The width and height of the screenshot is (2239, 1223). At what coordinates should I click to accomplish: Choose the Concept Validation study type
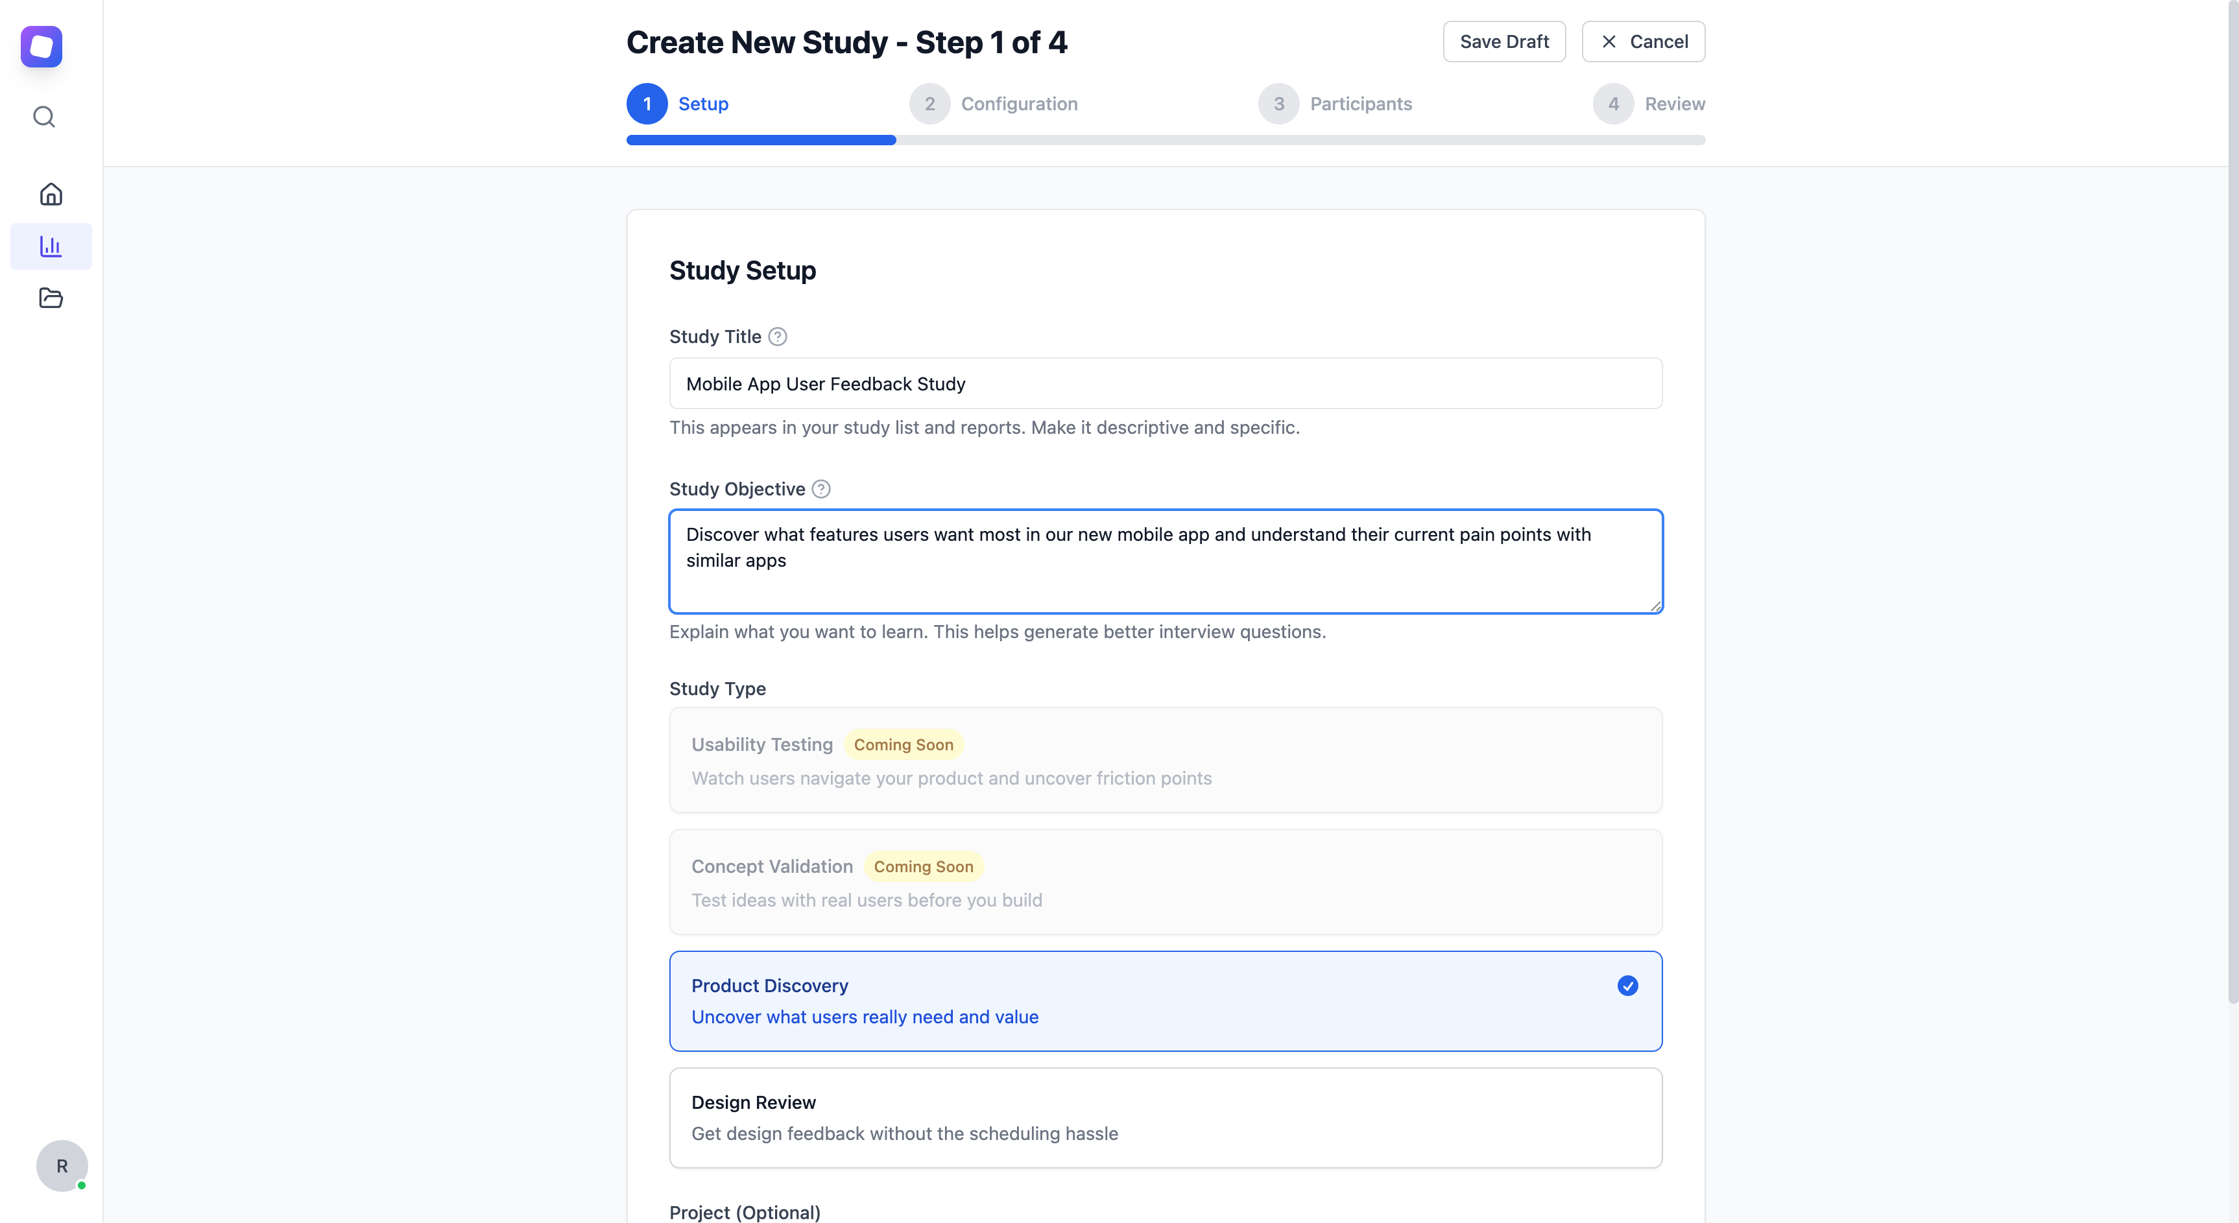click(x=1166, y=881)
